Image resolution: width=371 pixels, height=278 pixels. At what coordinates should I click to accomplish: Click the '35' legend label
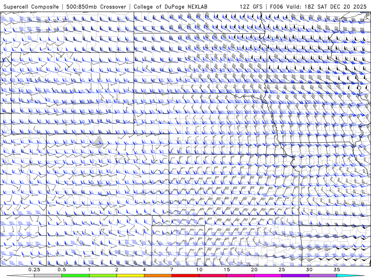coord(337,270)
